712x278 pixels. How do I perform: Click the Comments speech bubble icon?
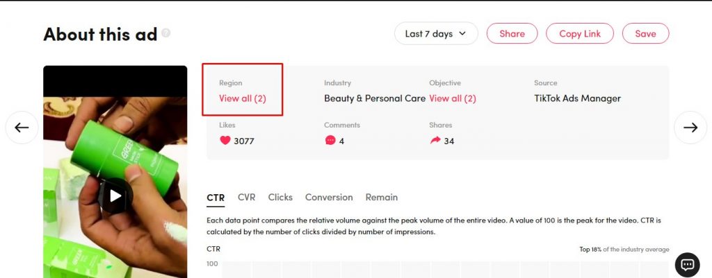pos(330,140)
